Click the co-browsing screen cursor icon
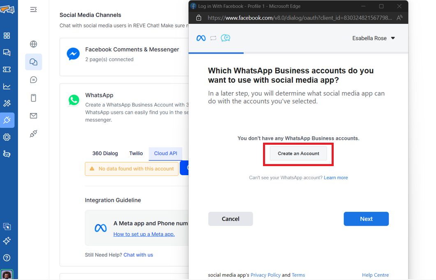The width and height of the screenshot is (436, 280). pos(7,227)
